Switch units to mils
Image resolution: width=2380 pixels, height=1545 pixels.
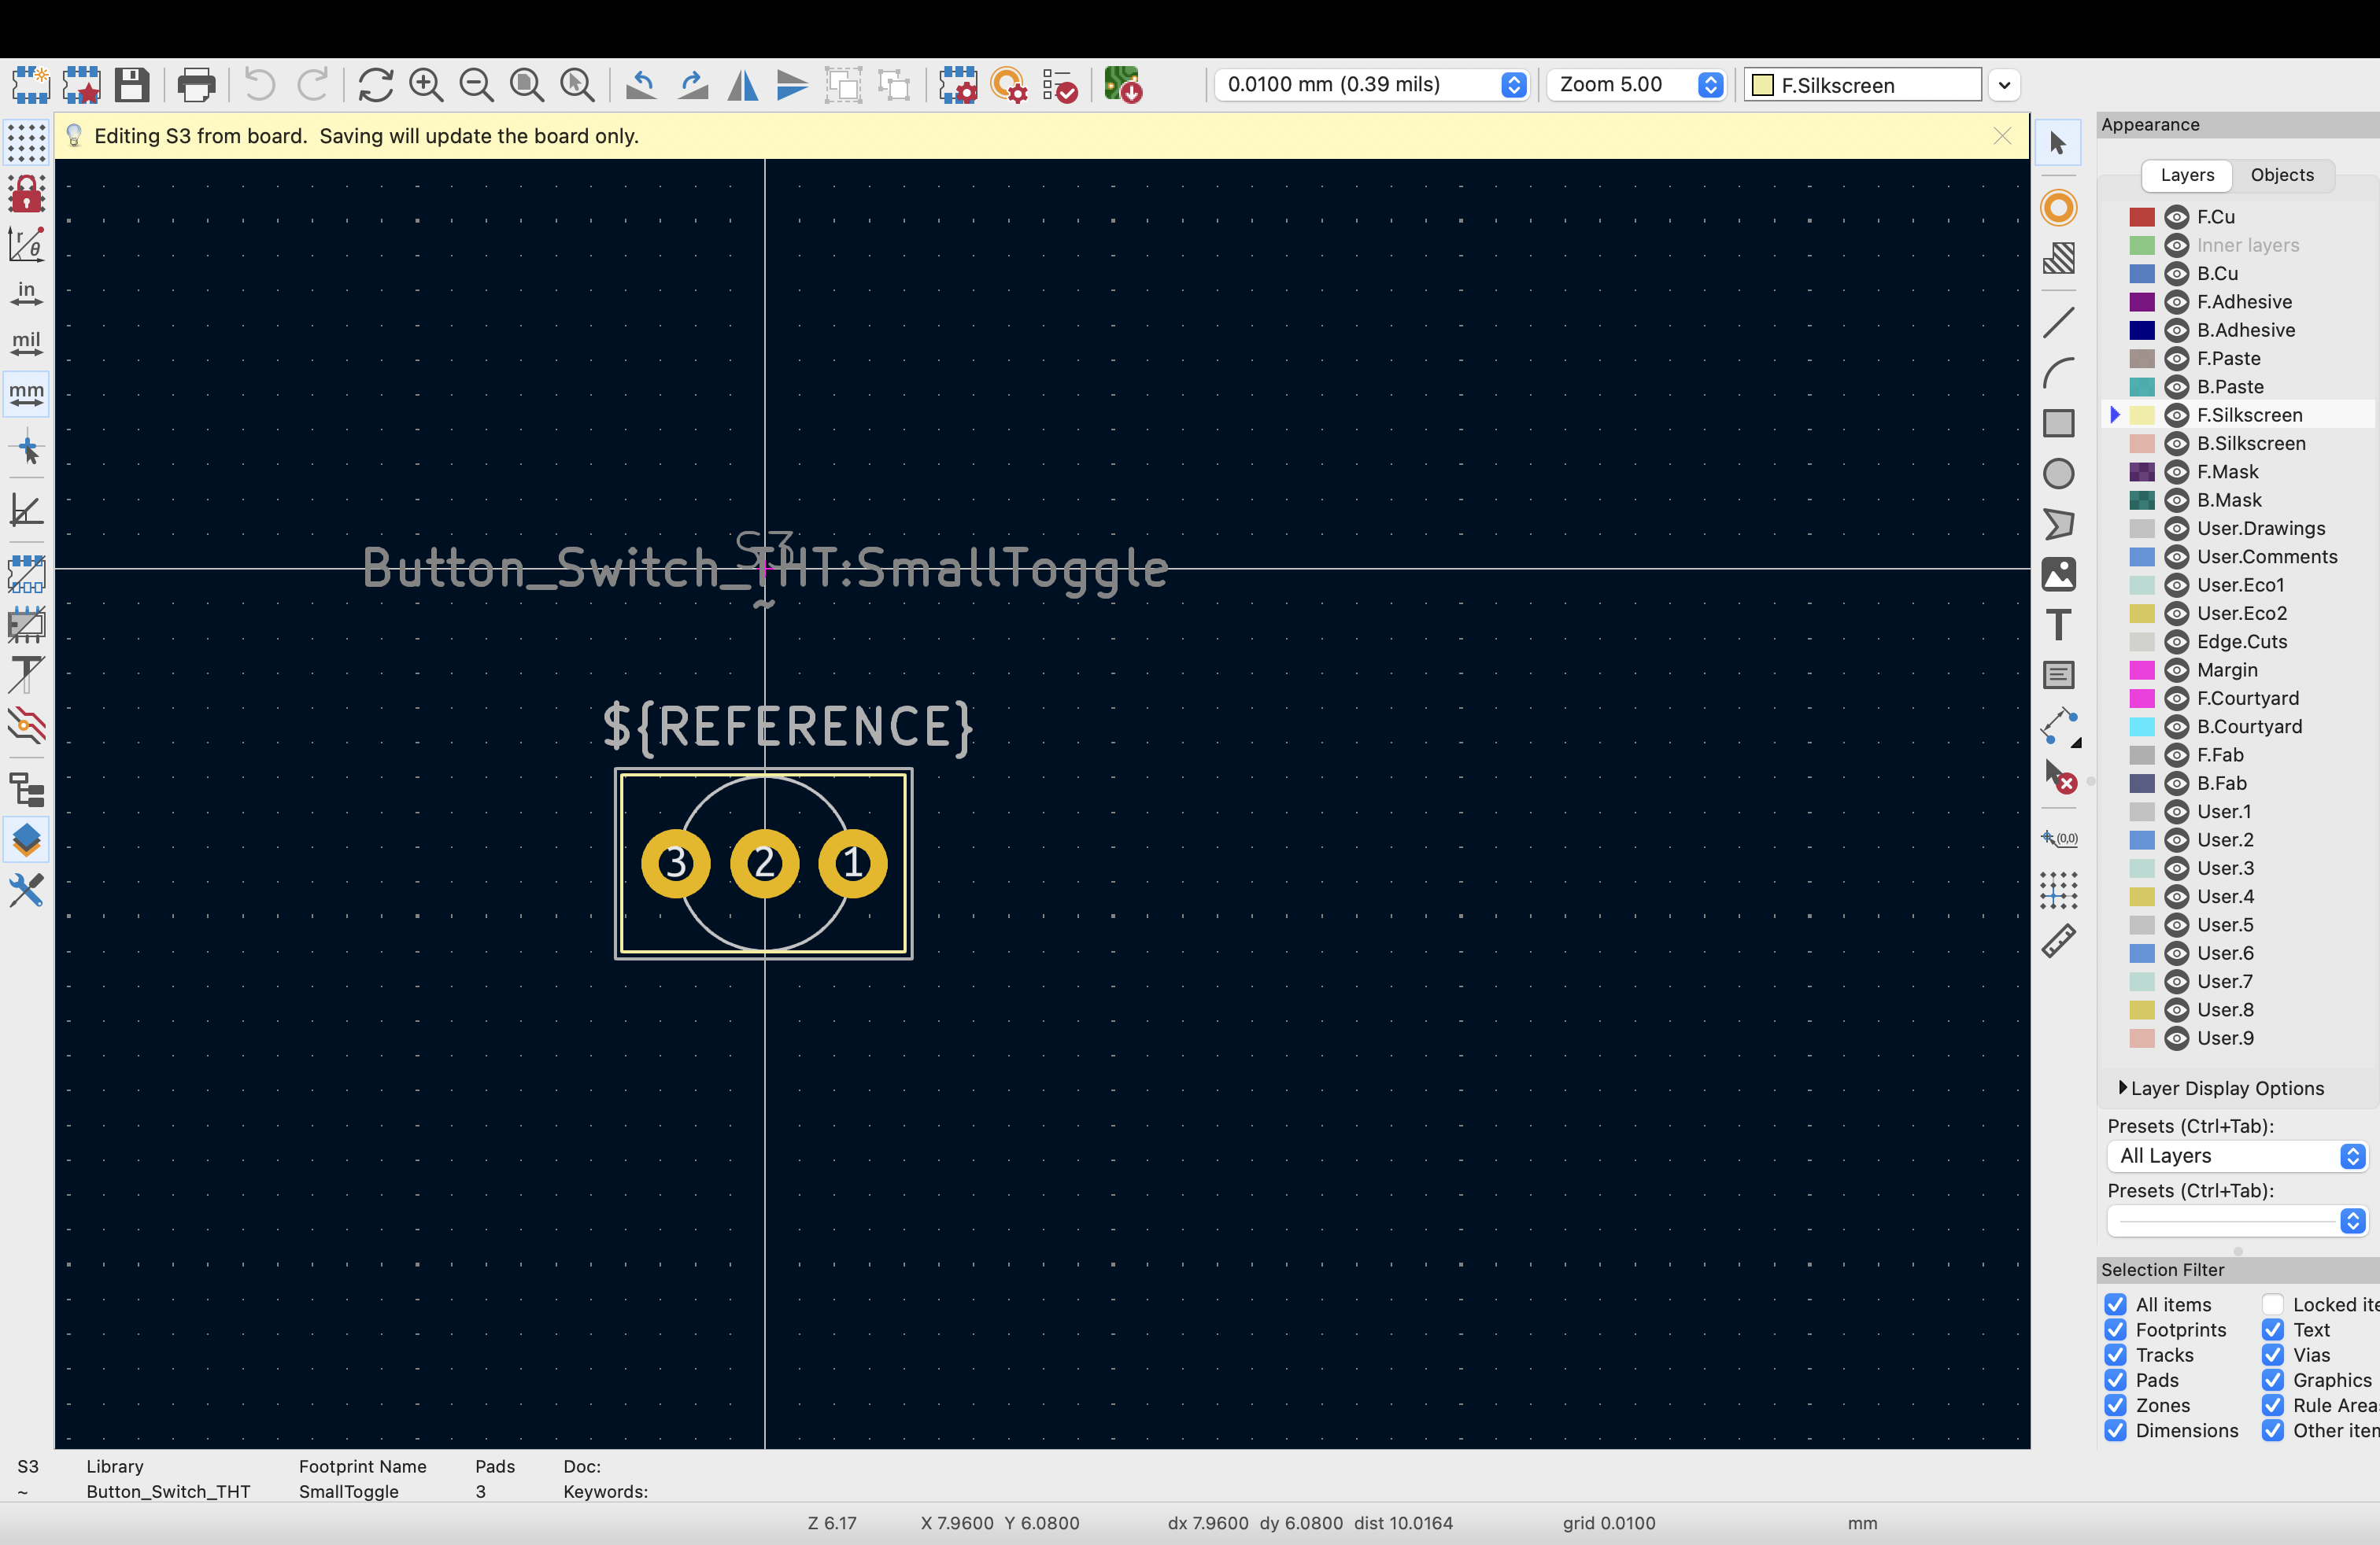point(26,344)
